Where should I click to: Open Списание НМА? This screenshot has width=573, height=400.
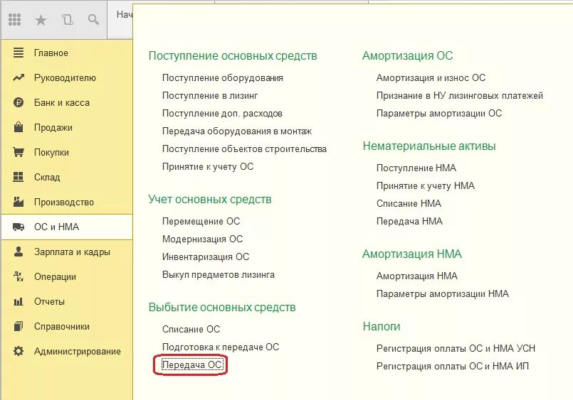(409, 203)
